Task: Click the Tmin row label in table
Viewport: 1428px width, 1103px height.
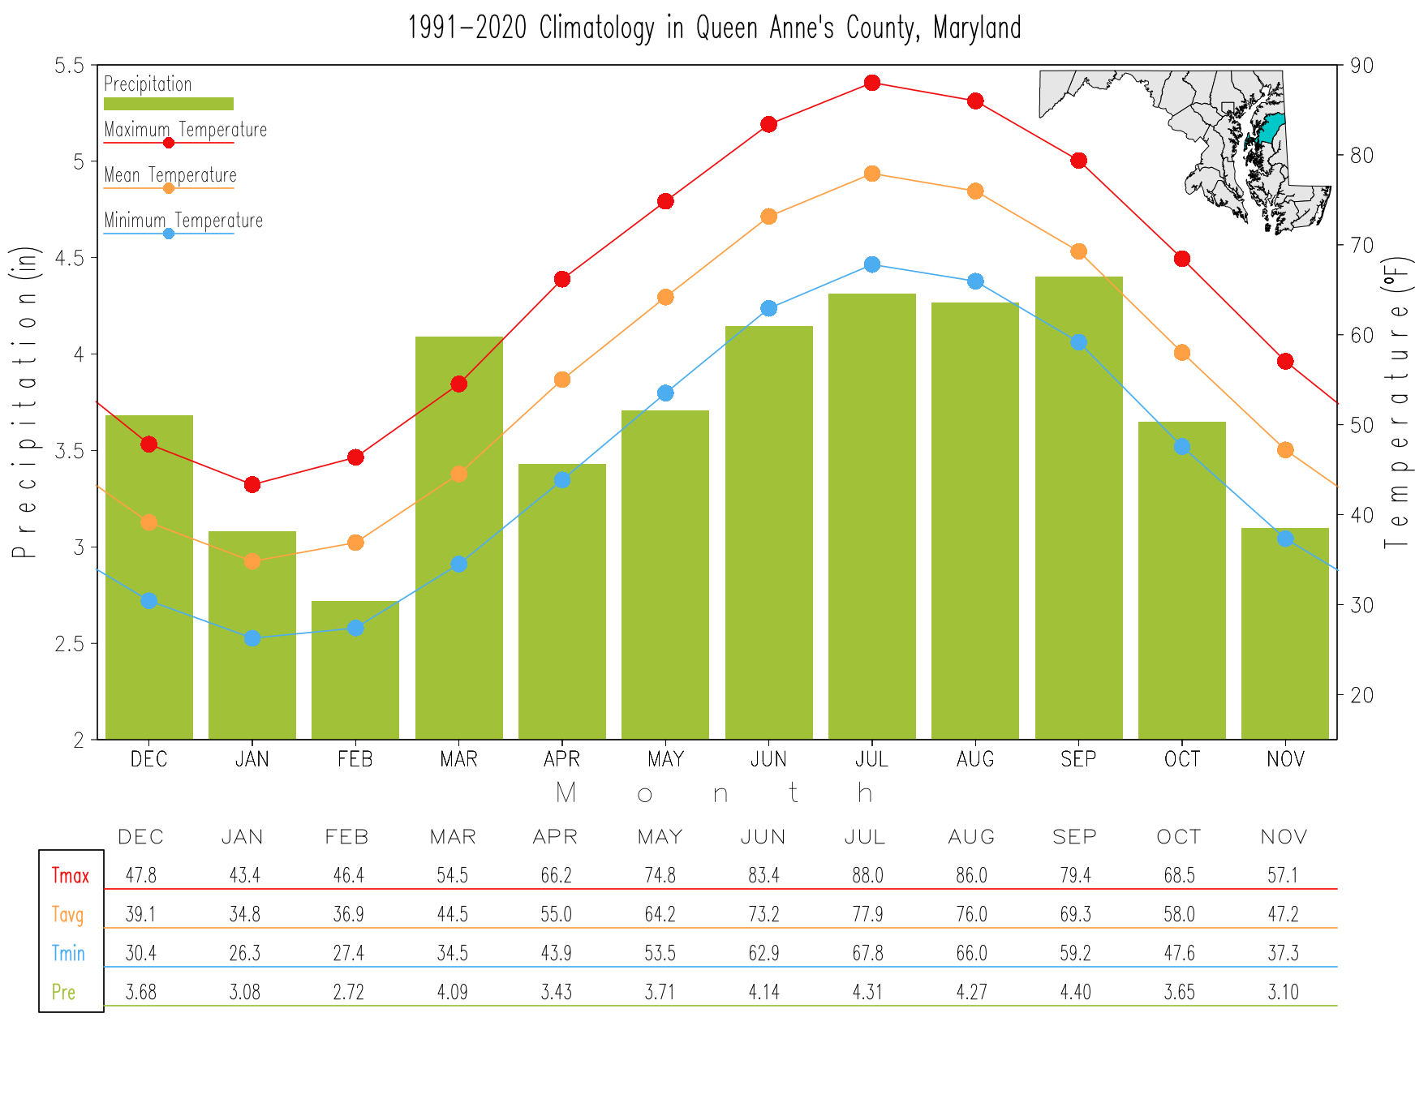Action: pos(69,953)
